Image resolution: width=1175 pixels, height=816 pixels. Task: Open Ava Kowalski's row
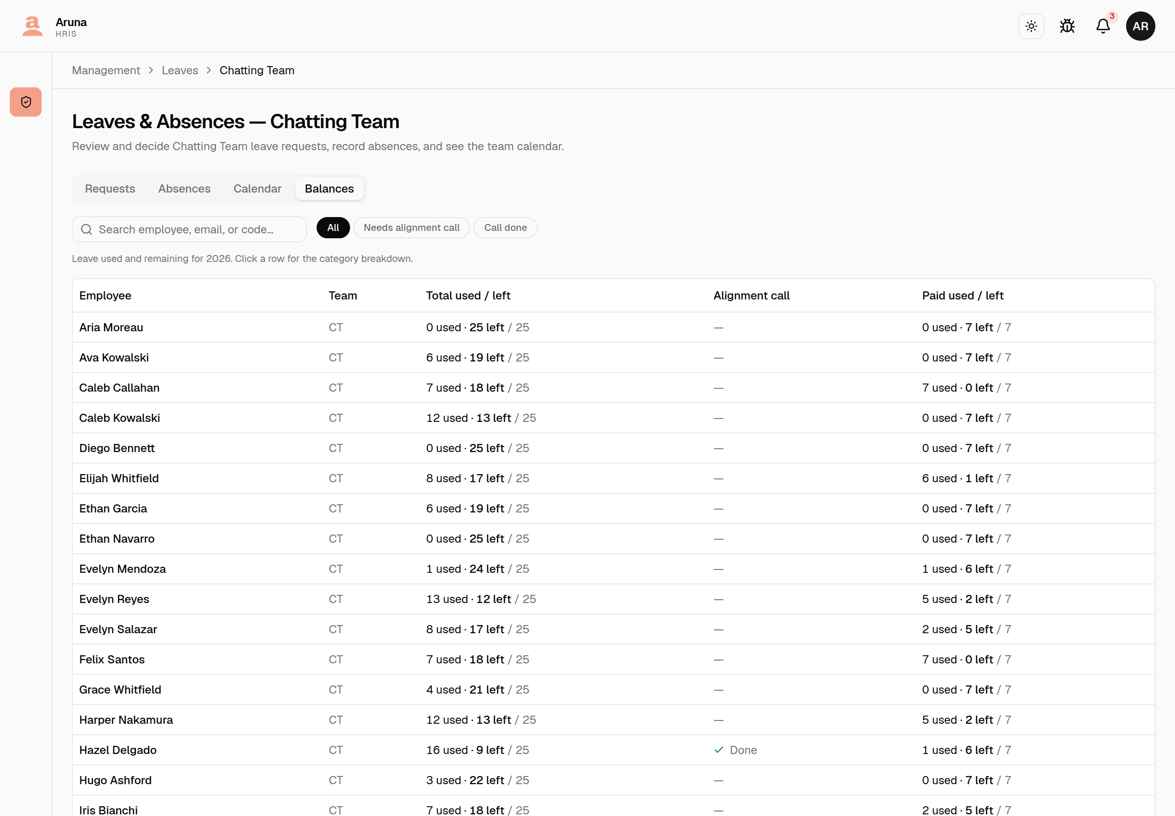coord(613,357)
